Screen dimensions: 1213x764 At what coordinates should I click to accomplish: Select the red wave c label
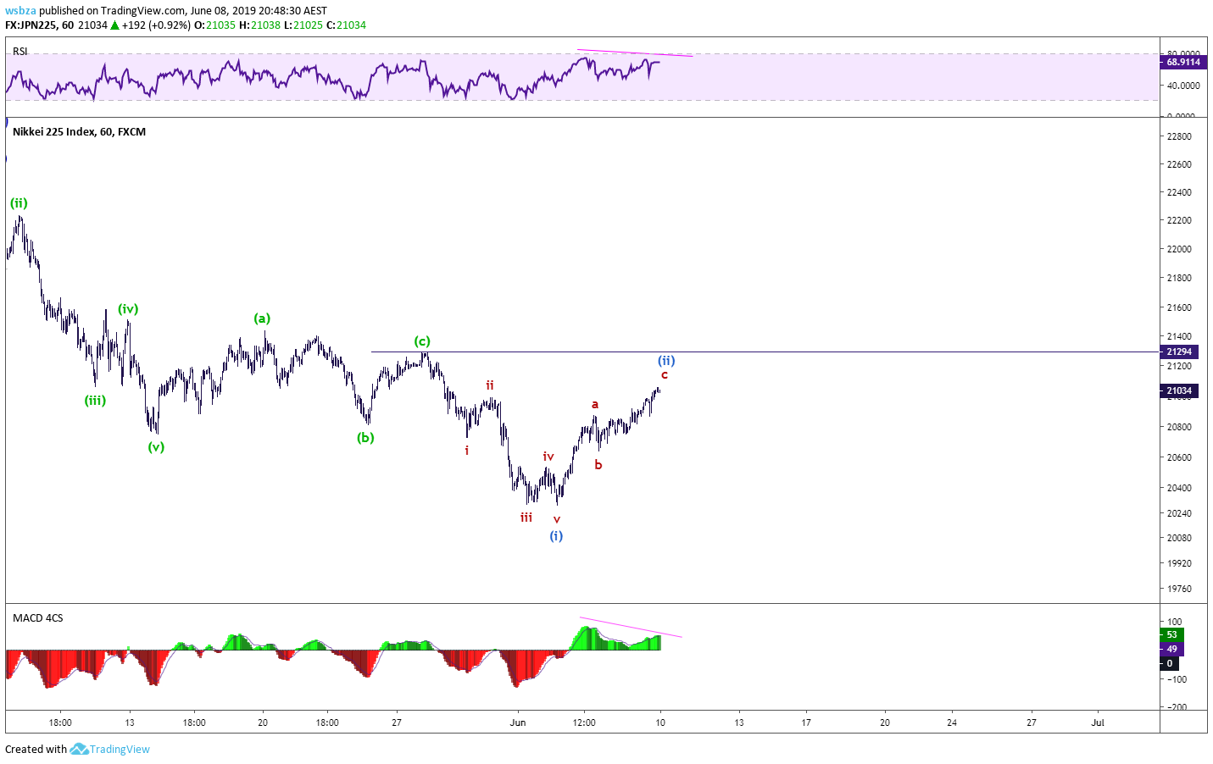pyautogui.click(x=665, y=375)
